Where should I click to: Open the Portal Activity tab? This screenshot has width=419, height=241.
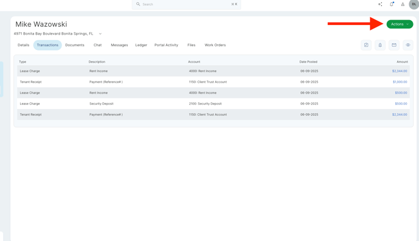[x=166, y=45]
